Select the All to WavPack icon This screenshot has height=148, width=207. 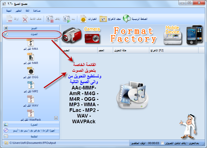point(31,113)
